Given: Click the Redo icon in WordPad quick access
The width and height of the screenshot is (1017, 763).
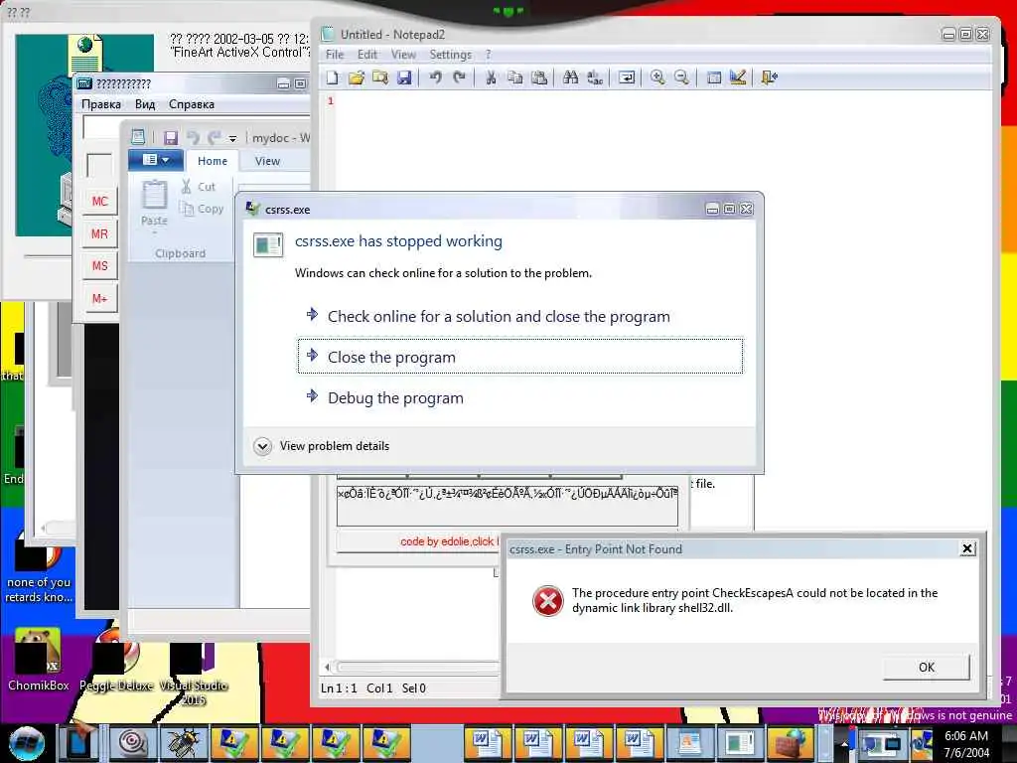Looking at the screenshot, I should click(x=215, y=137).
